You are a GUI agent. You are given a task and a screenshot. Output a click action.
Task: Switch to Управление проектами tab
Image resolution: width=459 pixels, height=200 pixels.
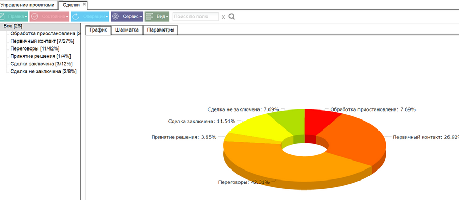point(27,5)
